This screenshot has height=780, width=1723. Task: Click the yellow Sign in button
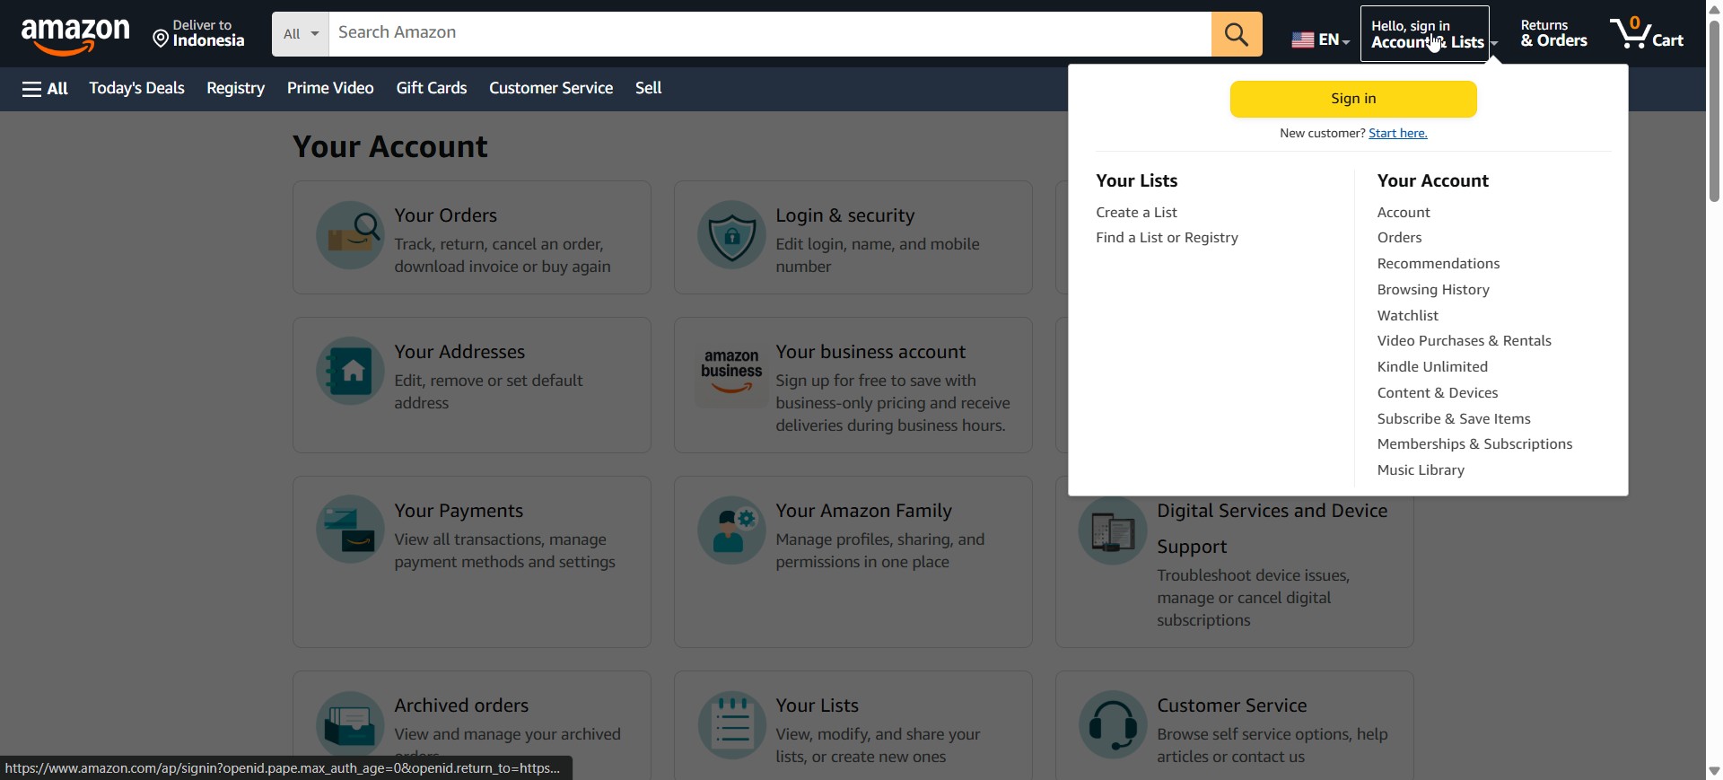pos(1353,99)
